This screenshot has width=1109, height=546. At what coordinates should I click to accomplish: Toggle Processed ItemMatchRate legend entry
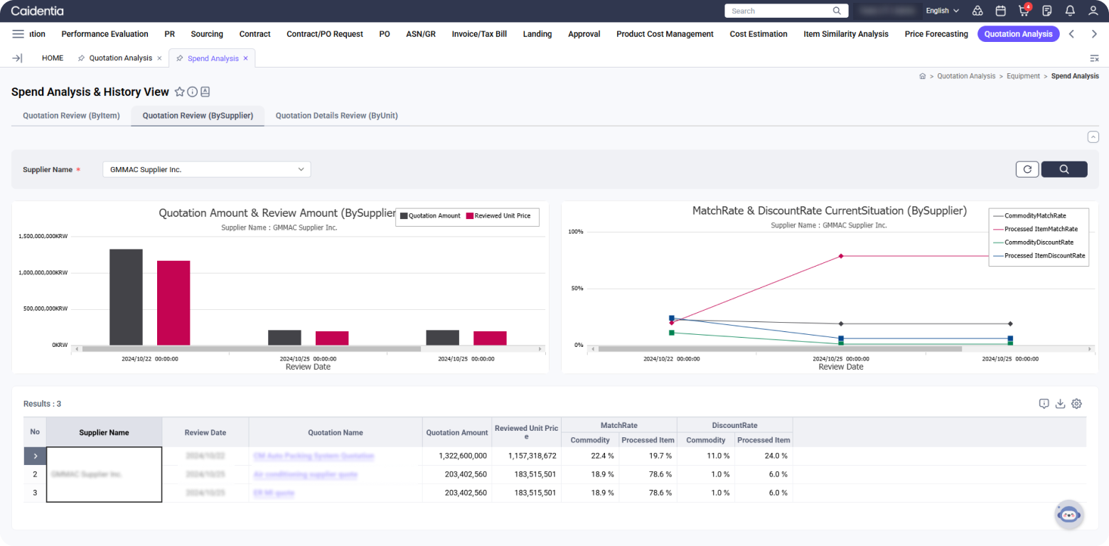pyautogui.click(x=1040, y=229)
